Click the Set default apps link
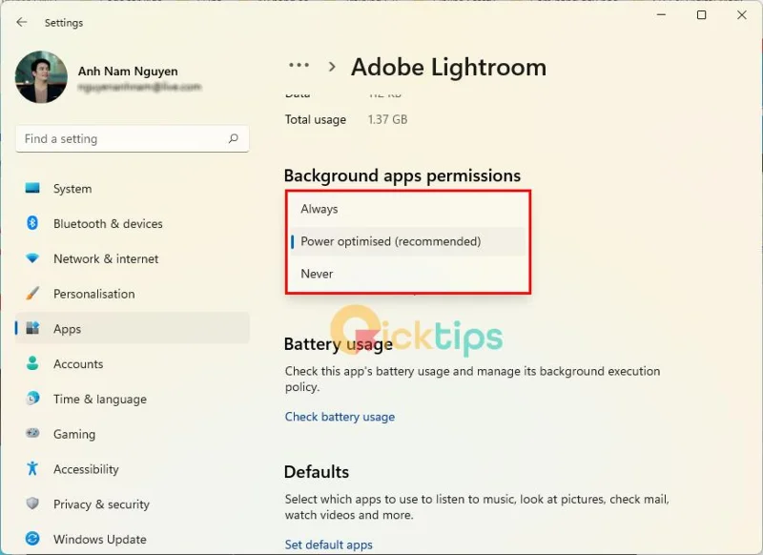 pyautogui.click(x=328, y=545)
